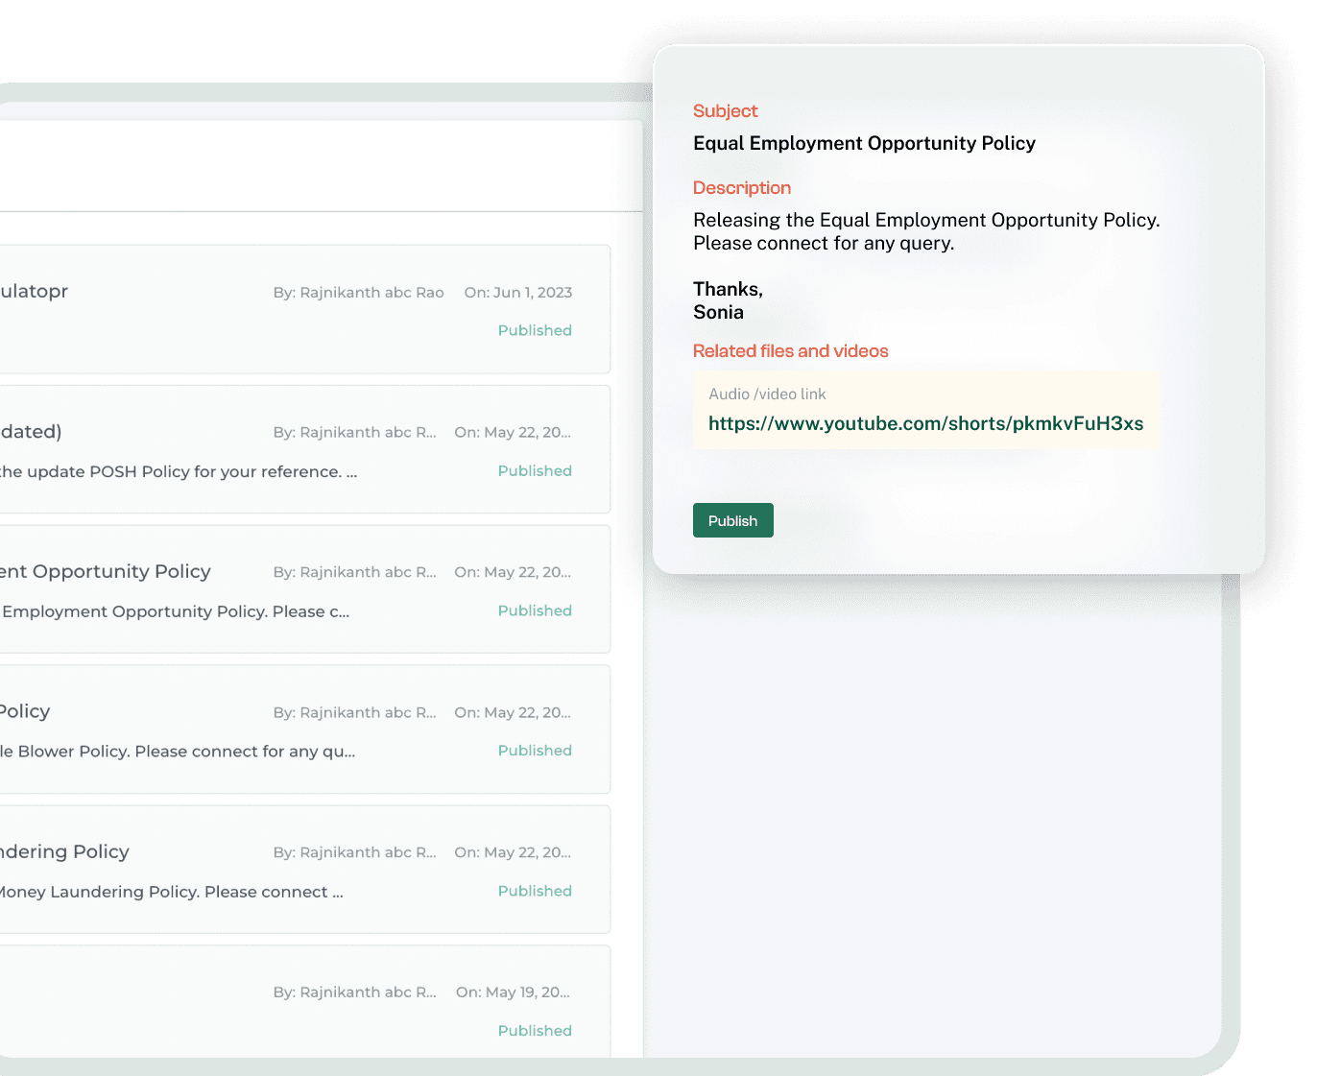This screenshot has width=1317, height=1076.
Task: Click 'Published' status in the Jun 1, 2023 row
Action: click(535, 330)
